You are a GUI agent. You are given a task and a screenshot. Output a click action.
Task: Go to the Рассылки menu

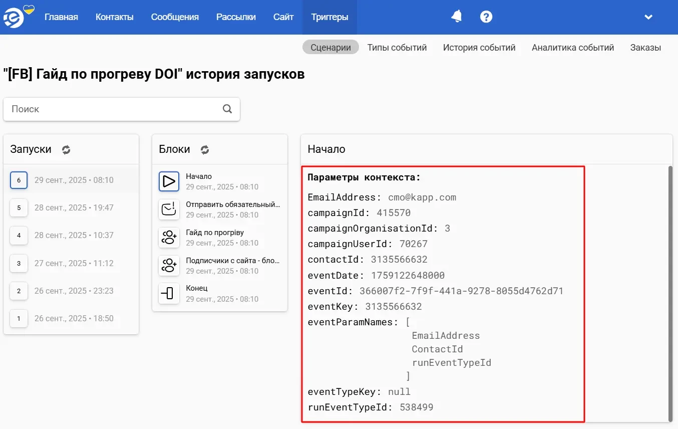[236, 17]
